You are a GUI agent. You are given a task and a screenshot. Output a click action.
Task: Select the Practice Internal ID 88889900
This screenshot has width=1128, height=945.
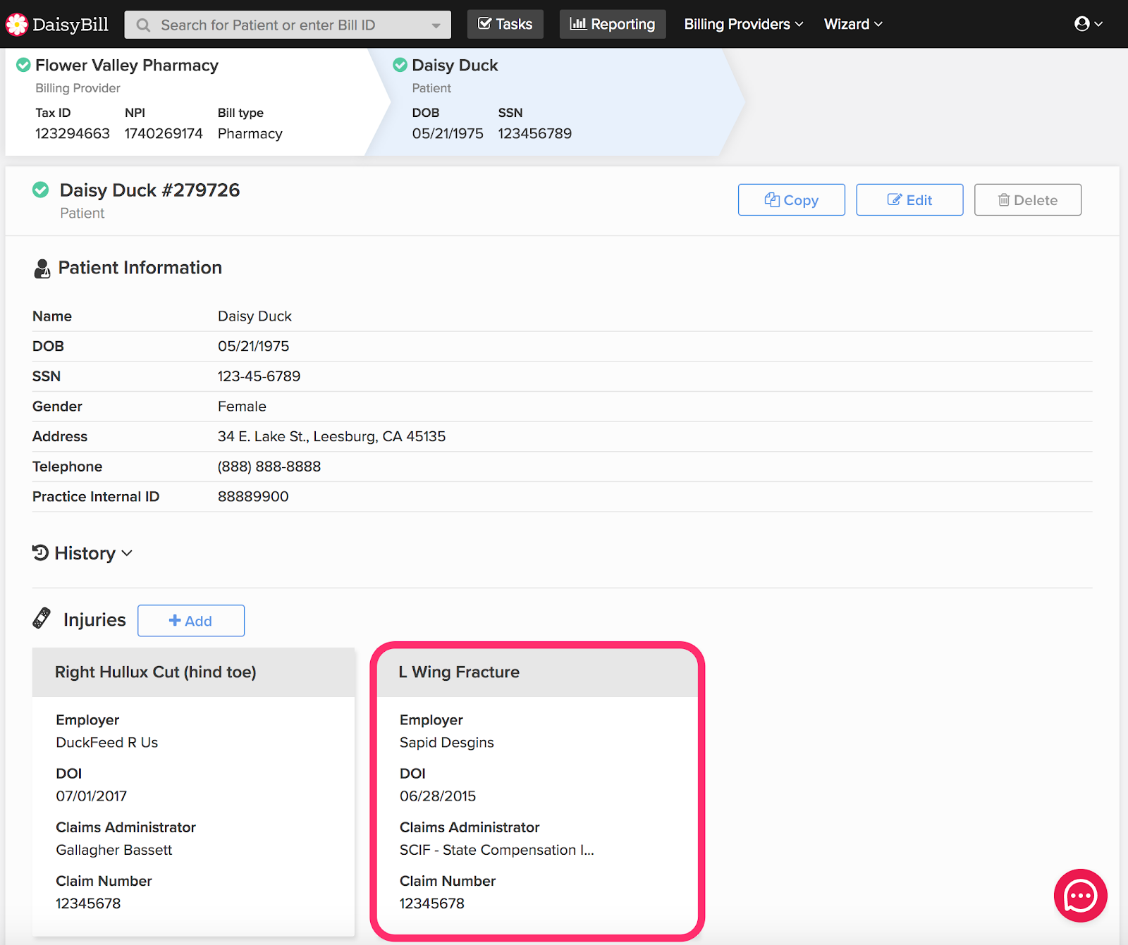253,497
